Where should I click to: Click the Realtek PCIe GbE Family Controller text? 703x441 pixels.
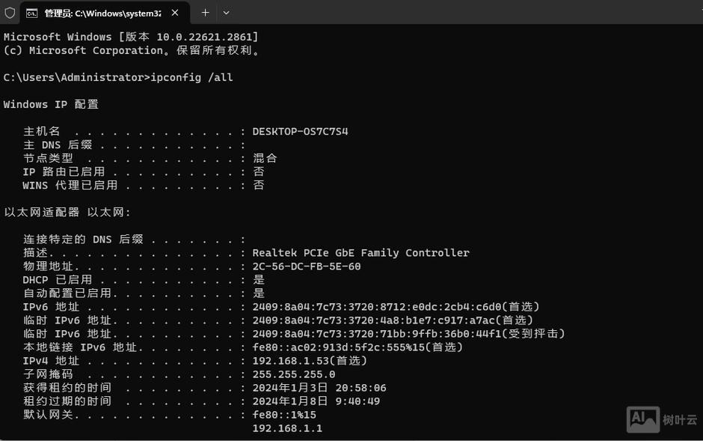click(360, 252)
